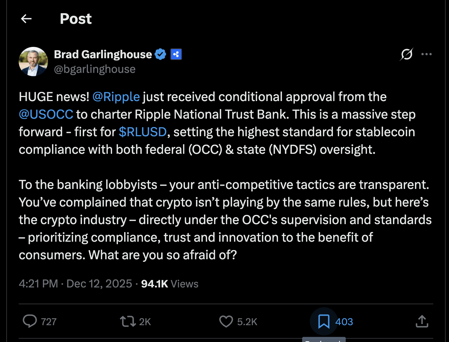Open the share post icon
This screenshot has width=449, height=342.
[422, 321]
